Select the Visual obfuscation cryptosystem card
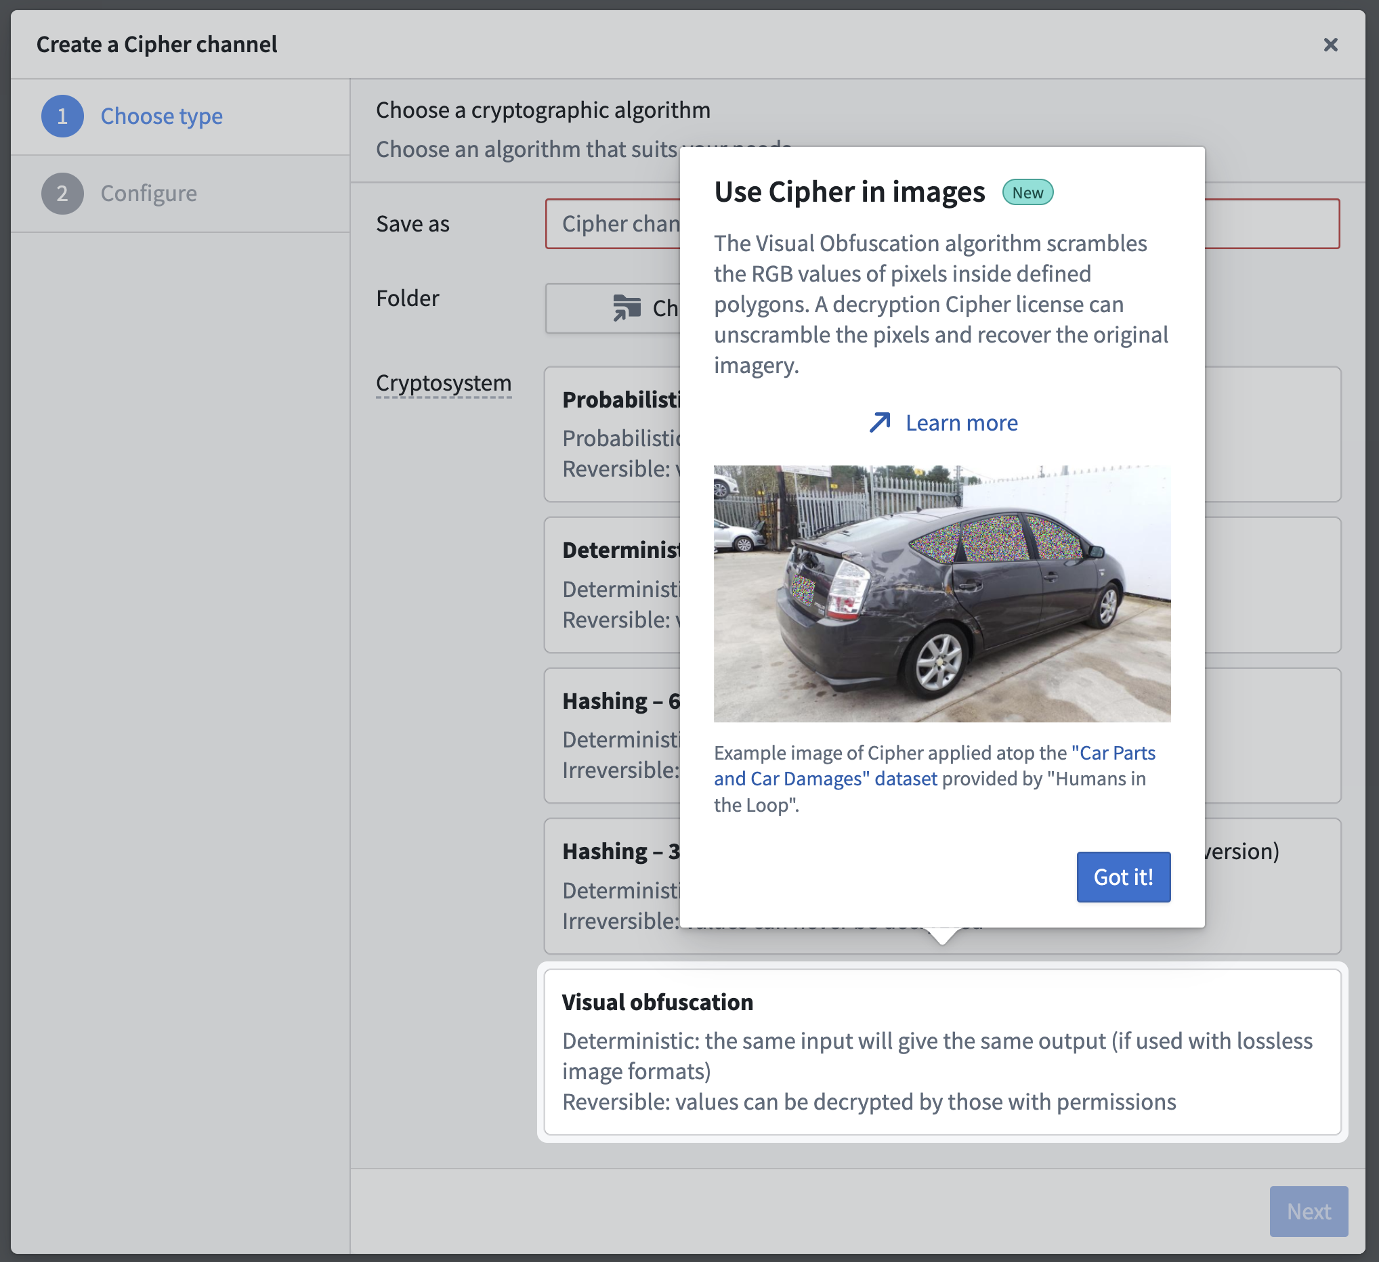Screen dimensions: 1379x1262 (x=942, y=1052)
